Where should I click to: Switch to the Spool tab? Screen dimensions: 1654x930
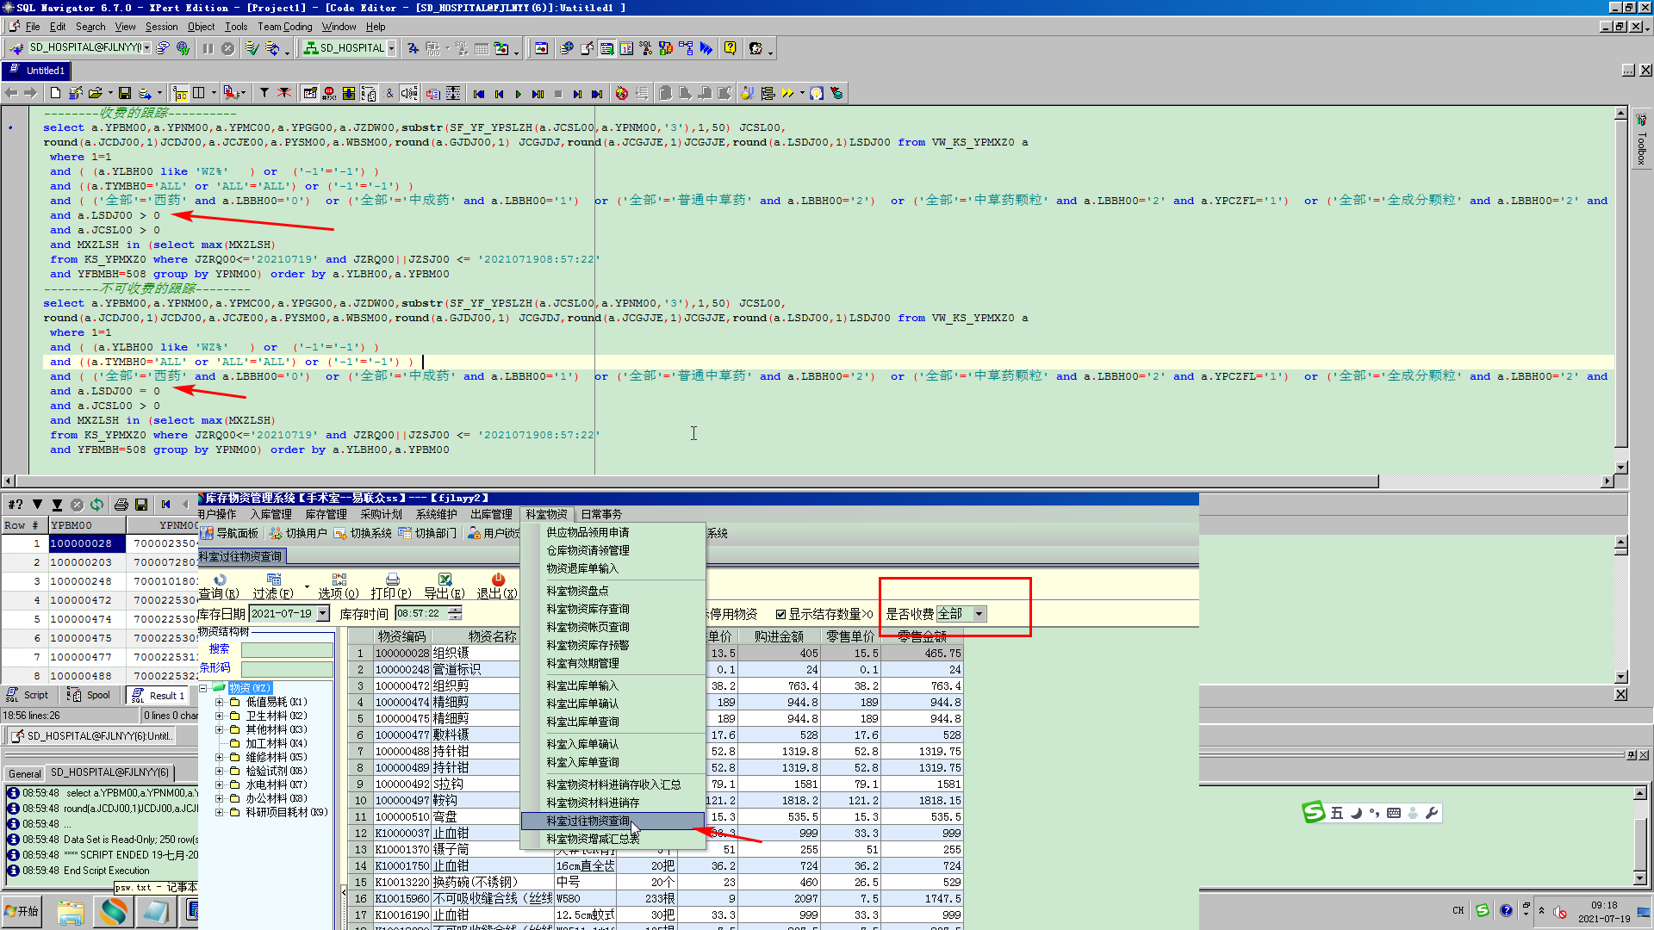(x=90, y=695)
